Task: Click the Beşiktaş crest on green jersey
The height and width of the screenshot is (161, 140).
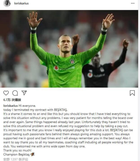Action: tap(72, 61)
